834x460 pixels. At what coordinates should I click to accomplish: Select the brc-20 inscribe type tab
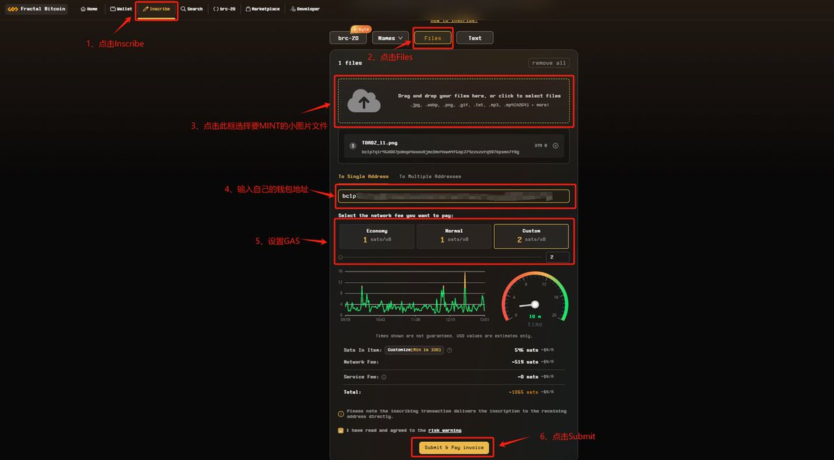[348, 38]
